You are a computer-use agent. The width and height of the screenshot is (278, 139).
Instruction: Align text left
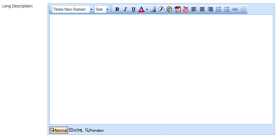pos(194,9)
